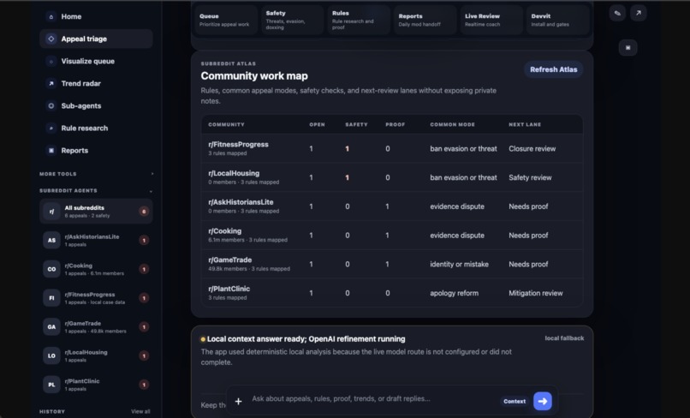This screenshot has height=418, width=690.
Task: Select the AS avatar for r/AskHistoriansLite
Action: pyautogui.click(x=51, y=240)
